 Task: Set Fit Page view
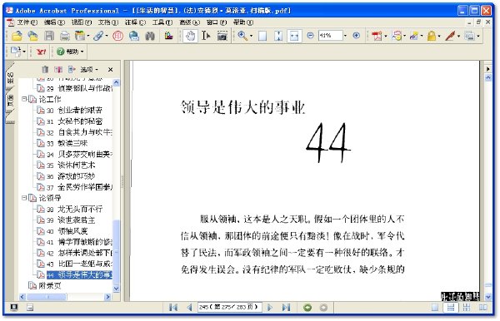[x=278, y=36]
